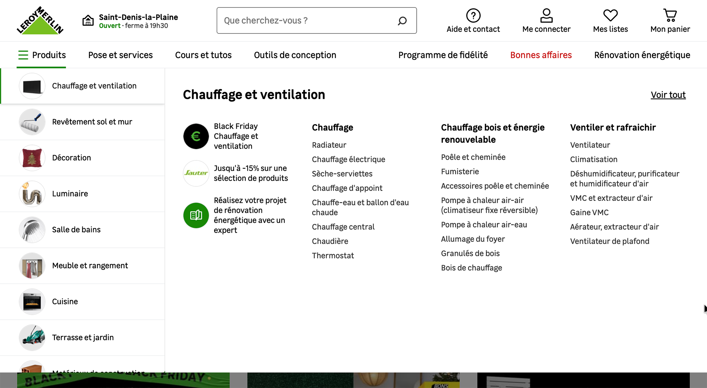Viewport: 707px width, 388px height.
Task: Open the Bonnes affaires menu
Action: point(541,55)
